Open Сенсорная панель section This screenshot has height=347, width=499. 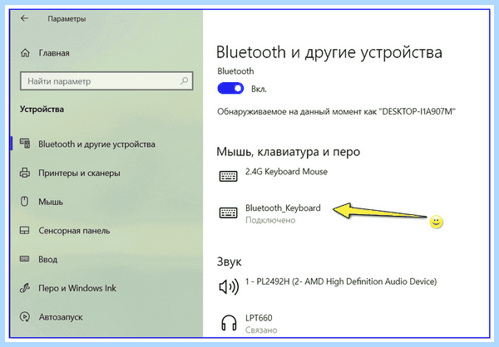tap(74, 231)
